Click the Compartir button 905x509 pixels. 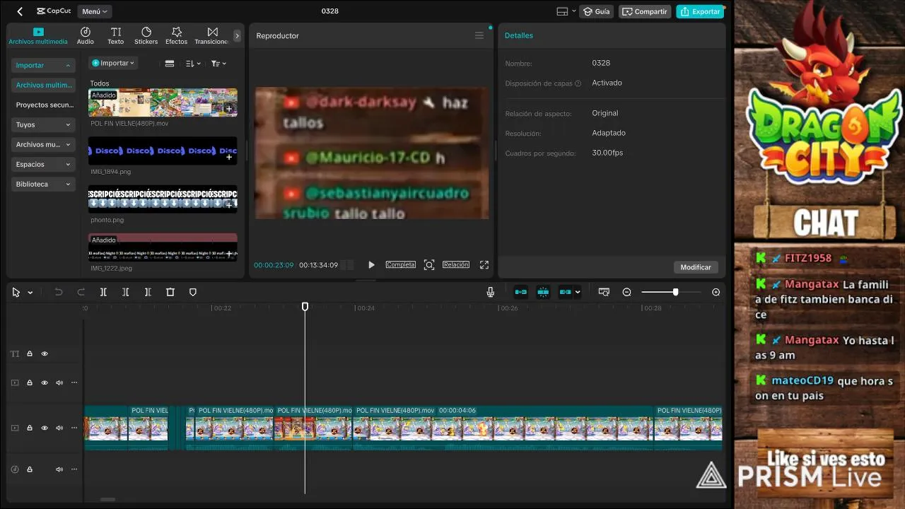click(x=645, y=11)
